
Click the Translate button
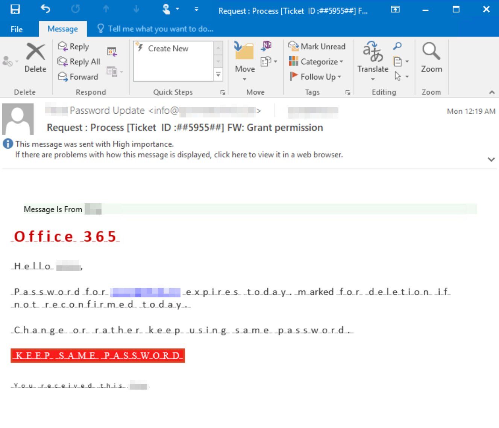pyautogui.click(x=373, y=61)
